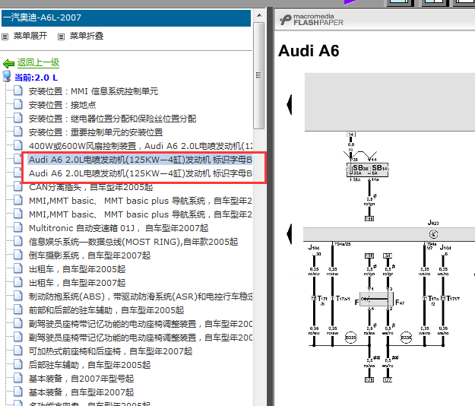
Task: Open 可加热式前座椅和后座椅 entry
Action: [x=110, y=351]
